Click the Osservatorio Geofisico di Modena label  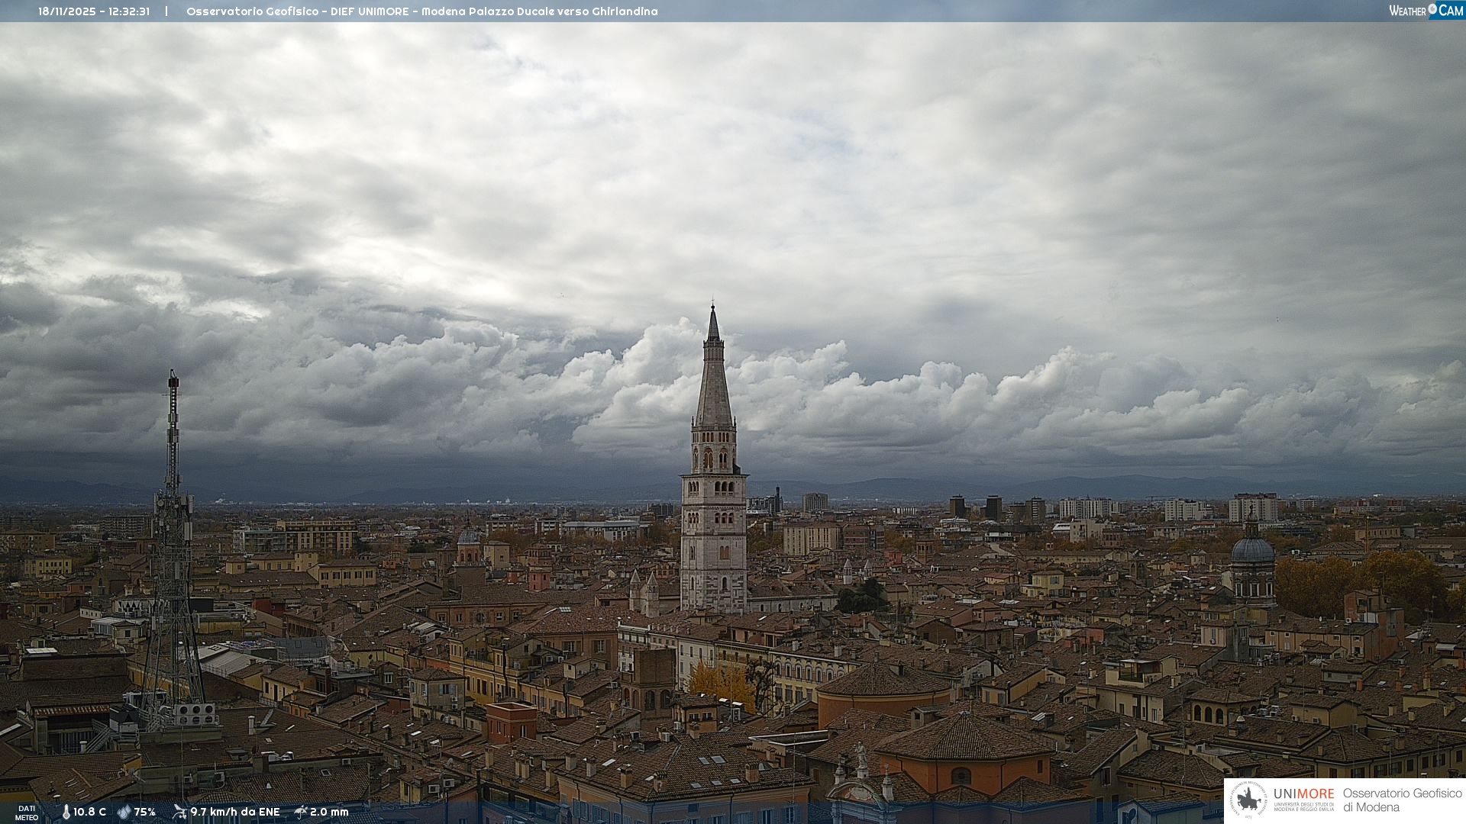tap(1402, 800)
